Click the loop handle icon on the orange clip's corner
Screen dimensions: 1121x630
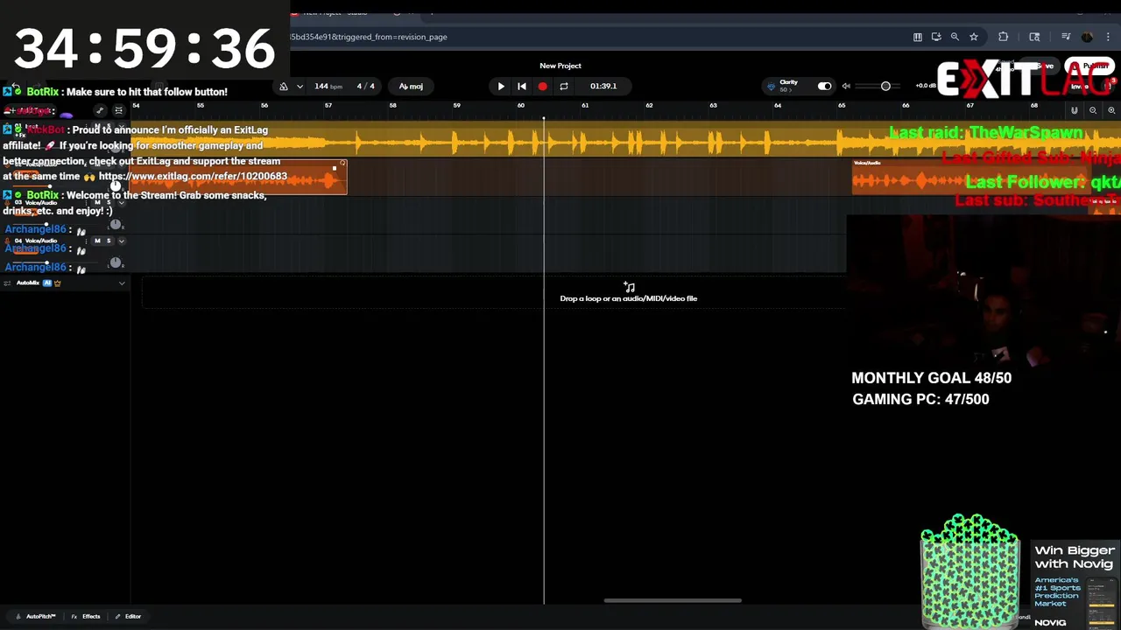click(x=342, y=164)
